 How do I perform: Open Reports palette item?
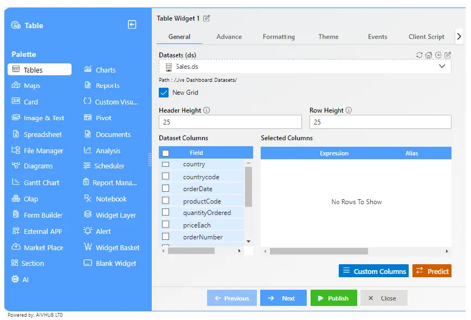click(102, 86)
